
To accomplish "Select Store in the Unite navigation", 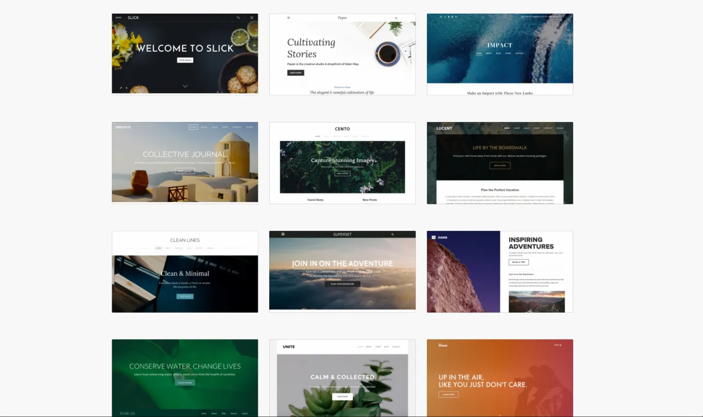I will click(x=378, y=346).
